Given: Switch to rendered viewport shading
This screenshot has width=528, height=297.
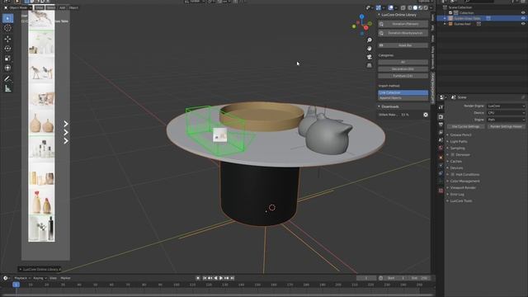Looking at the screenshot, I should coord(426,7).
